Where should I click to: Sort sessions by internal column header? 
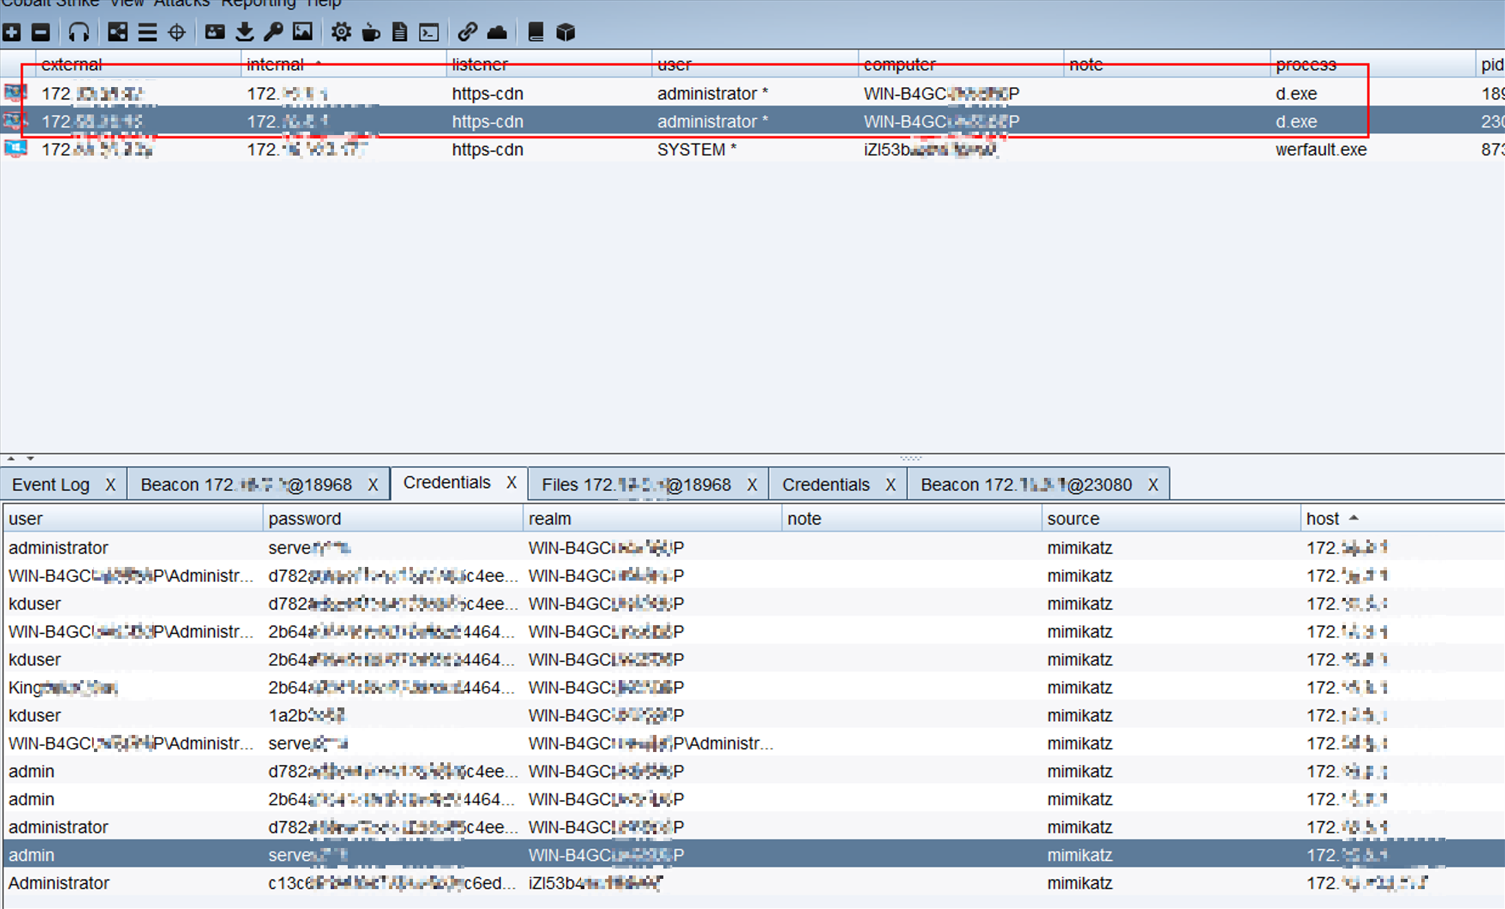coord(275,64)
